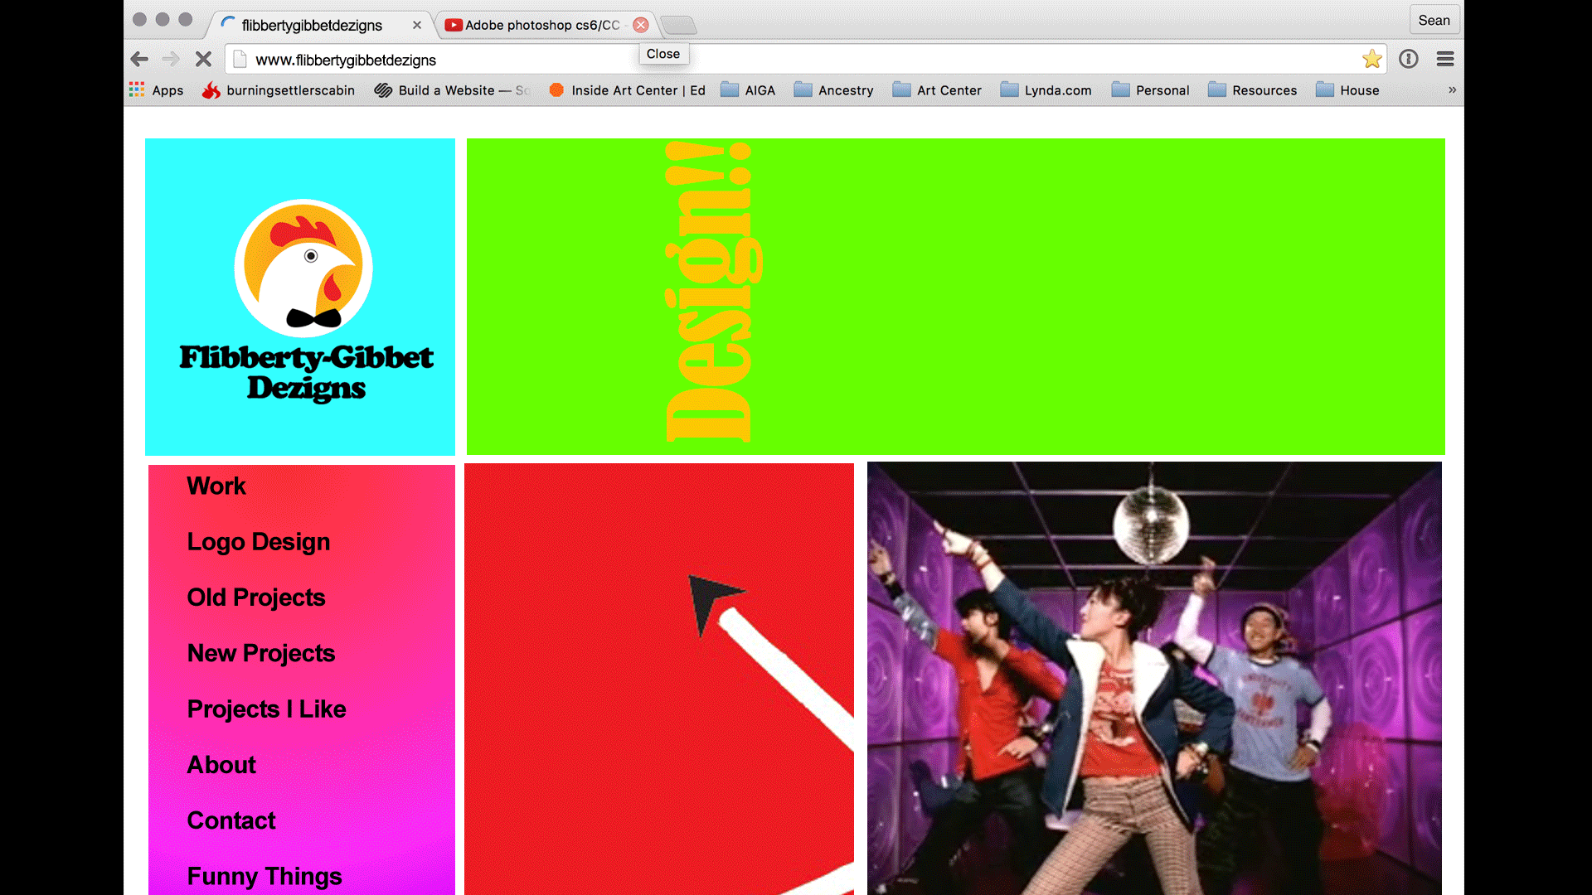Click the browser back arrow
Image resolution: width=1592 pixels, height=895 pixels.
[x=139, y=59]
